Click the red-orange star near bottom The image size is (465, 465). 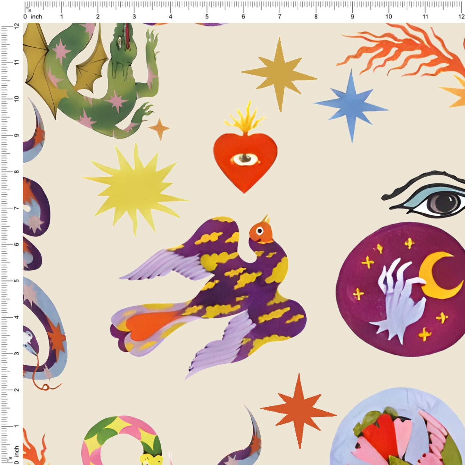[x=299, y=411]
